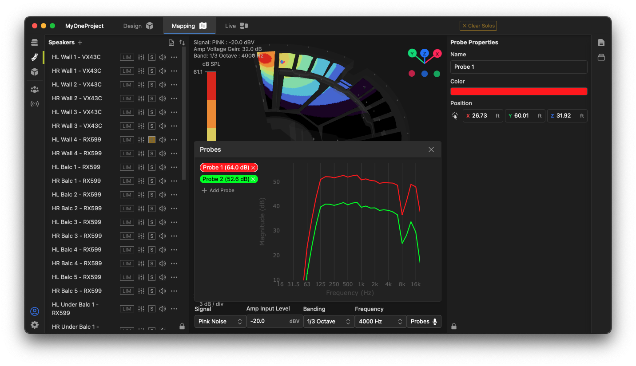
Task: Open the audience group icon in sidebar
Action: 35,89
